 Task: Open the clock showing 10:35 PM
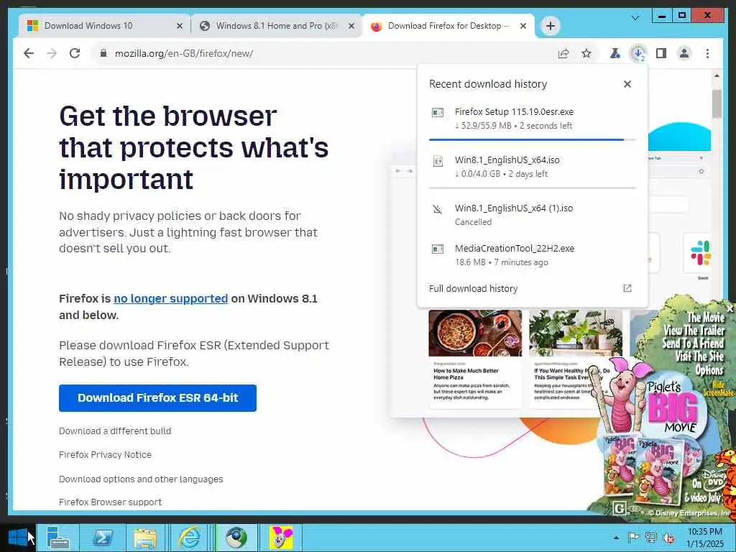tap(704, 538)
